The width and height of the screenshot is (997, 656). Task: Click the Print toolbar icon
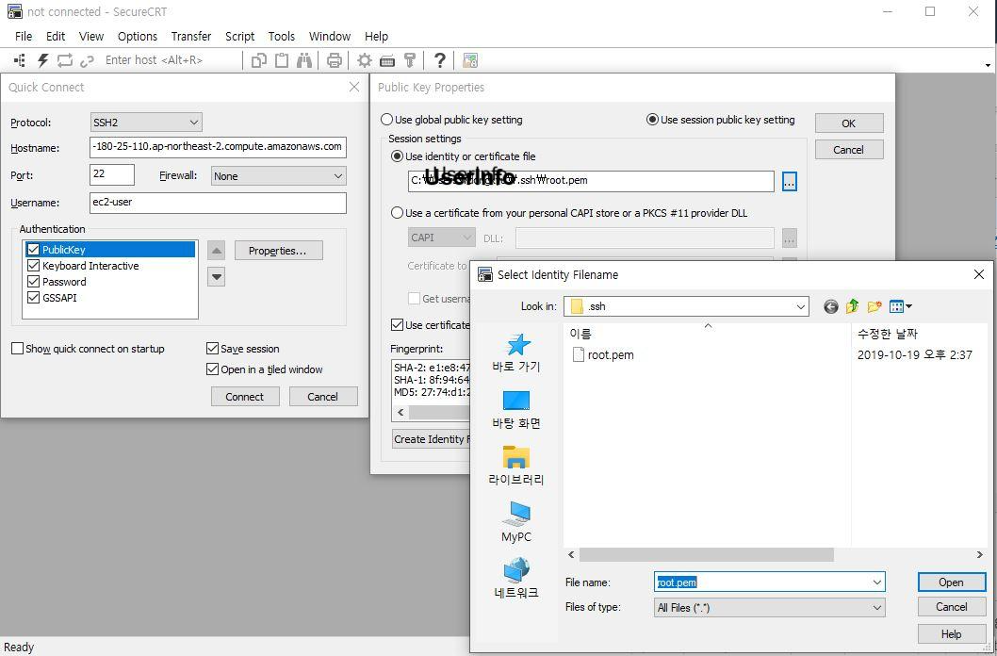[x=334, y=60]
